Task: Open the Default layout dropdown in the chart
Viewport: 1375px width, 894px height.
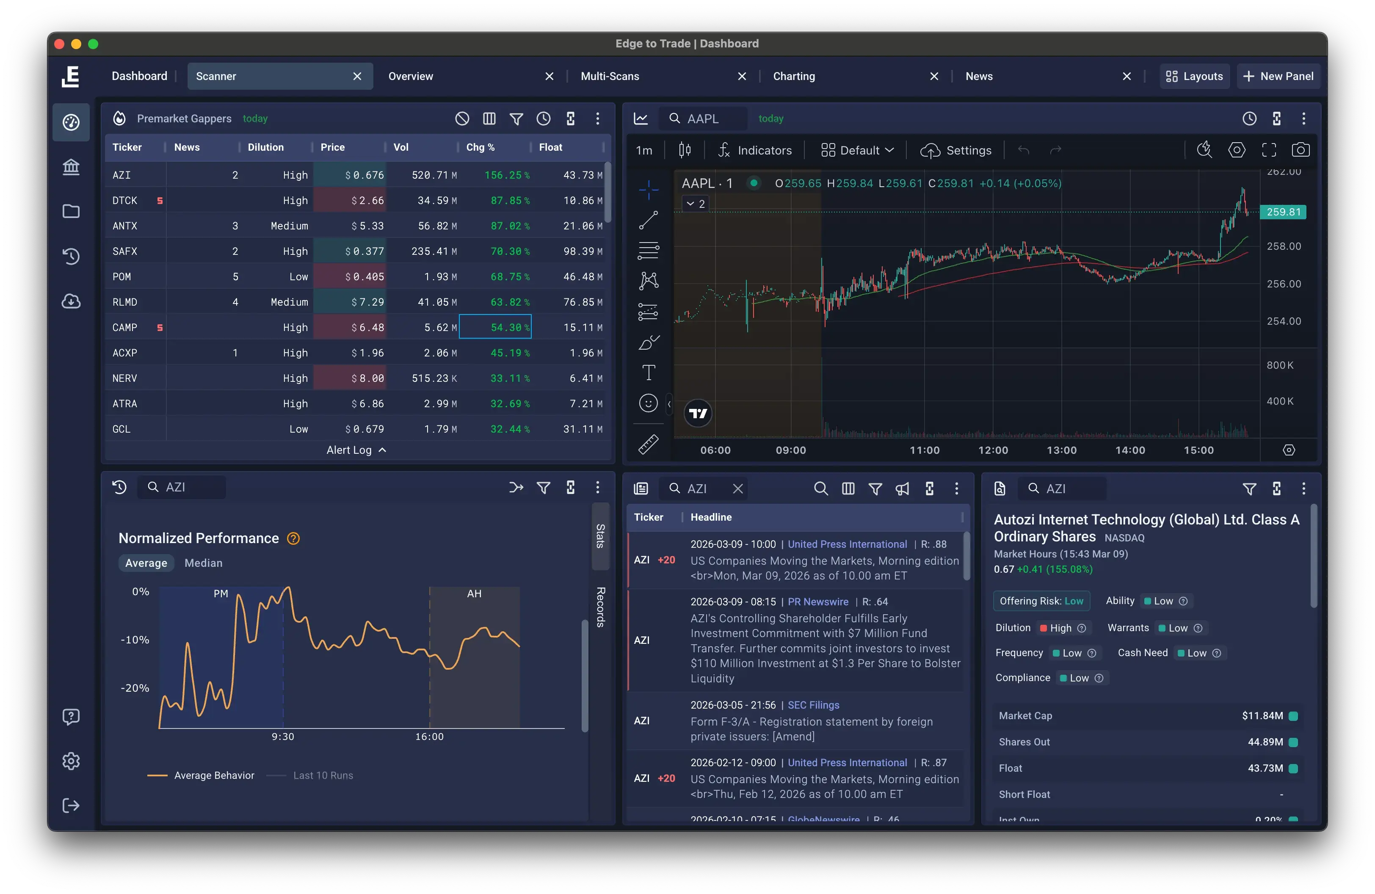Action: click(857, 150)
